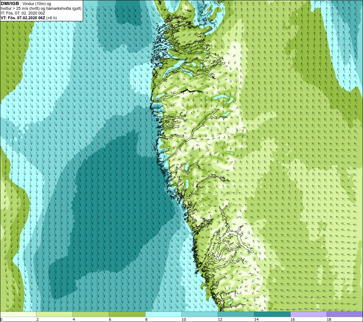Click the legend scale label "0"
This screenshot has height=322, width=363.
click(x=1, y=320)
